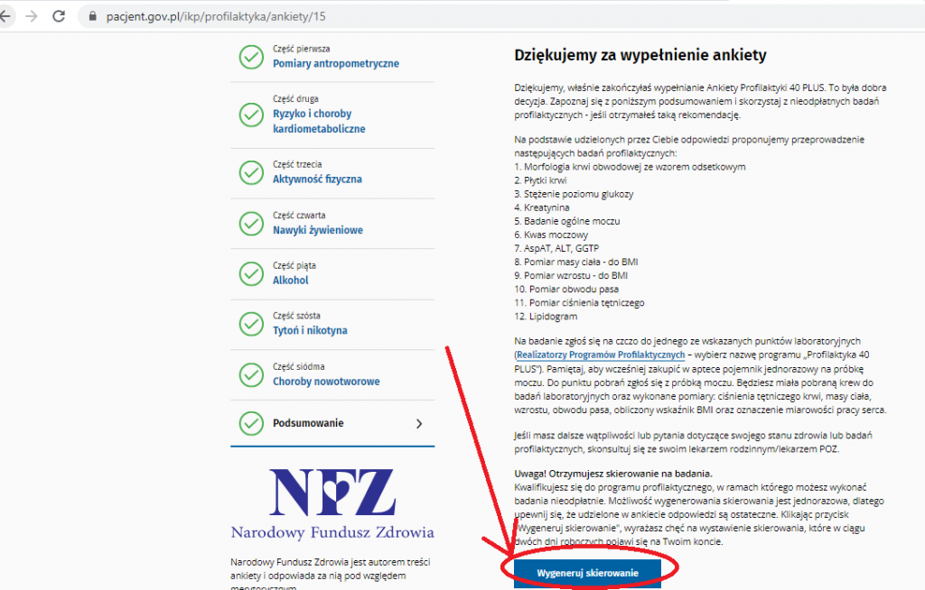Go to the Aktywność fizyczna section
The width and height of the screenshot is (925, 590).
[317, 180]
